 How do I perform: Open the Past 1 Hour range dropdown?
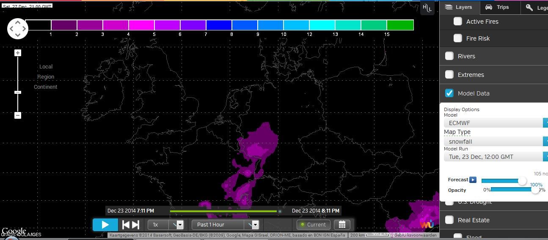point(225,224)
